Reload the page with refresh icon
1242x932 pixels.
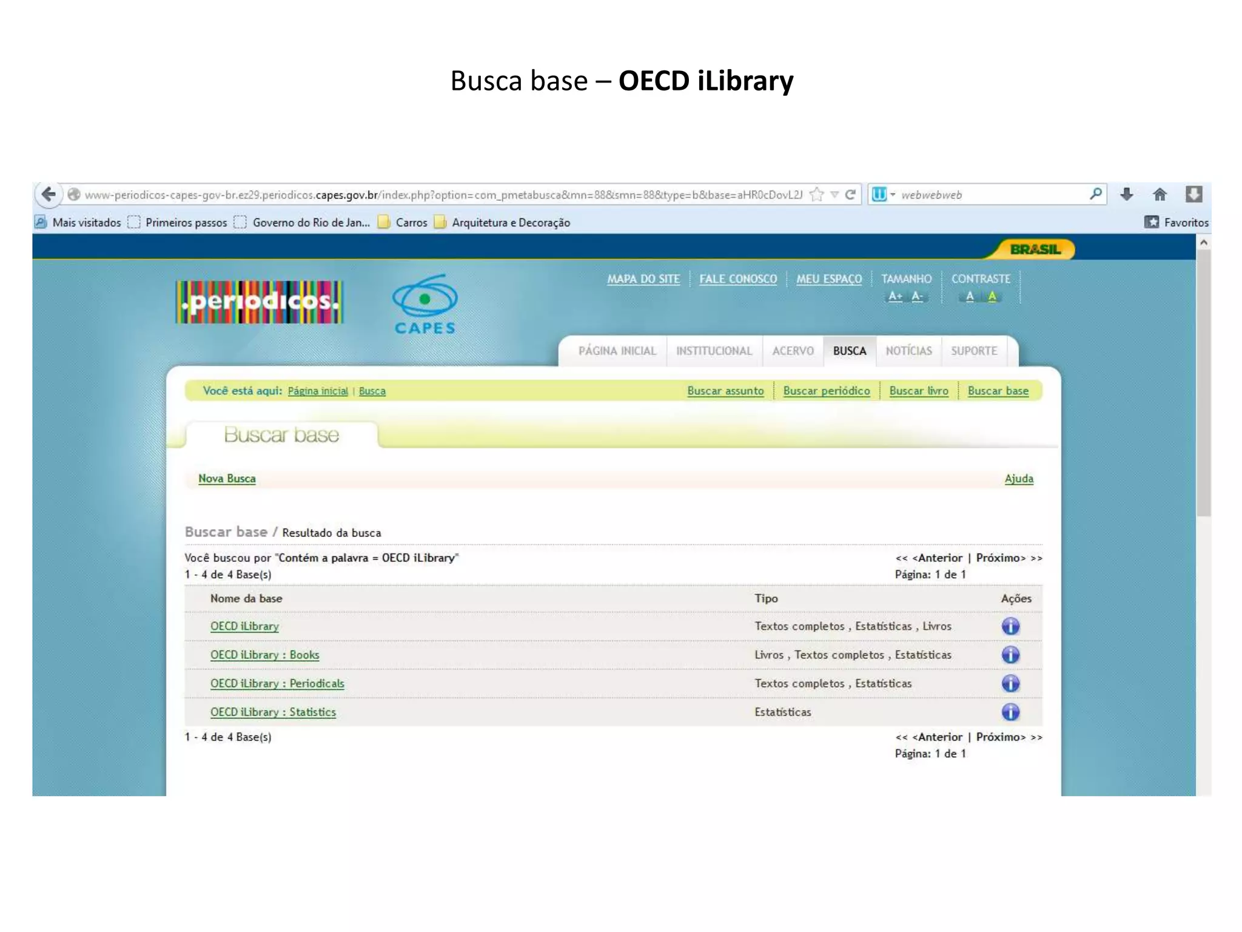pyautogui.click(x=850, y=194)
